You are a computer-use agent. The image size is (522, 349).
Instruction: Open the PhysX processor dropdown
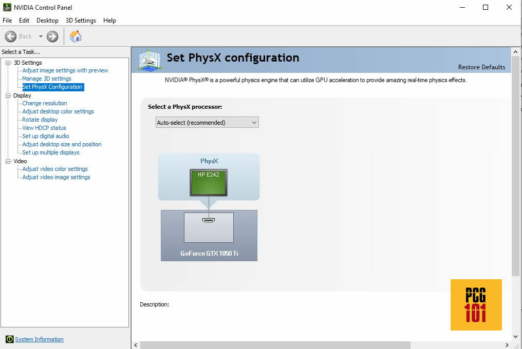tap(207, 123)
